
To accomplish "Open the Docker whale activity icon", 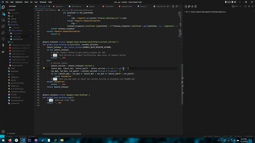I will 3,52.
